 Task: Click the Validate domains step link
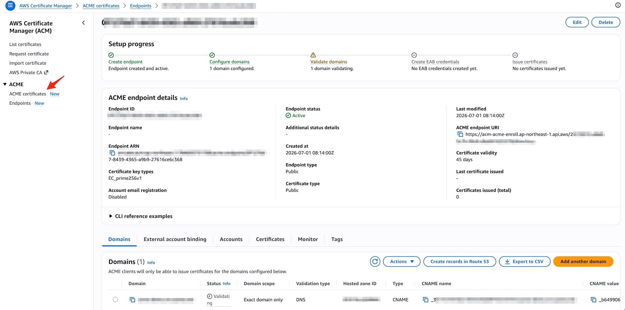[x=329, y=62]
